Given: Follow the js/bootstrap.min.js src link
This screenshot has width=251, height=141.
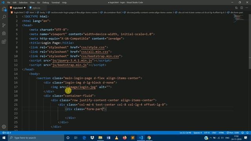Looking at the screenshot, I should tap(69, 65).
